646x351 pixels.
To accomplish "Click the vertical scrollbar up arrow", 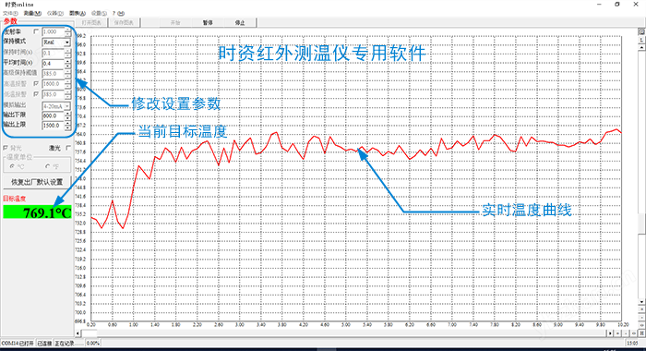I will coord(641,47).
